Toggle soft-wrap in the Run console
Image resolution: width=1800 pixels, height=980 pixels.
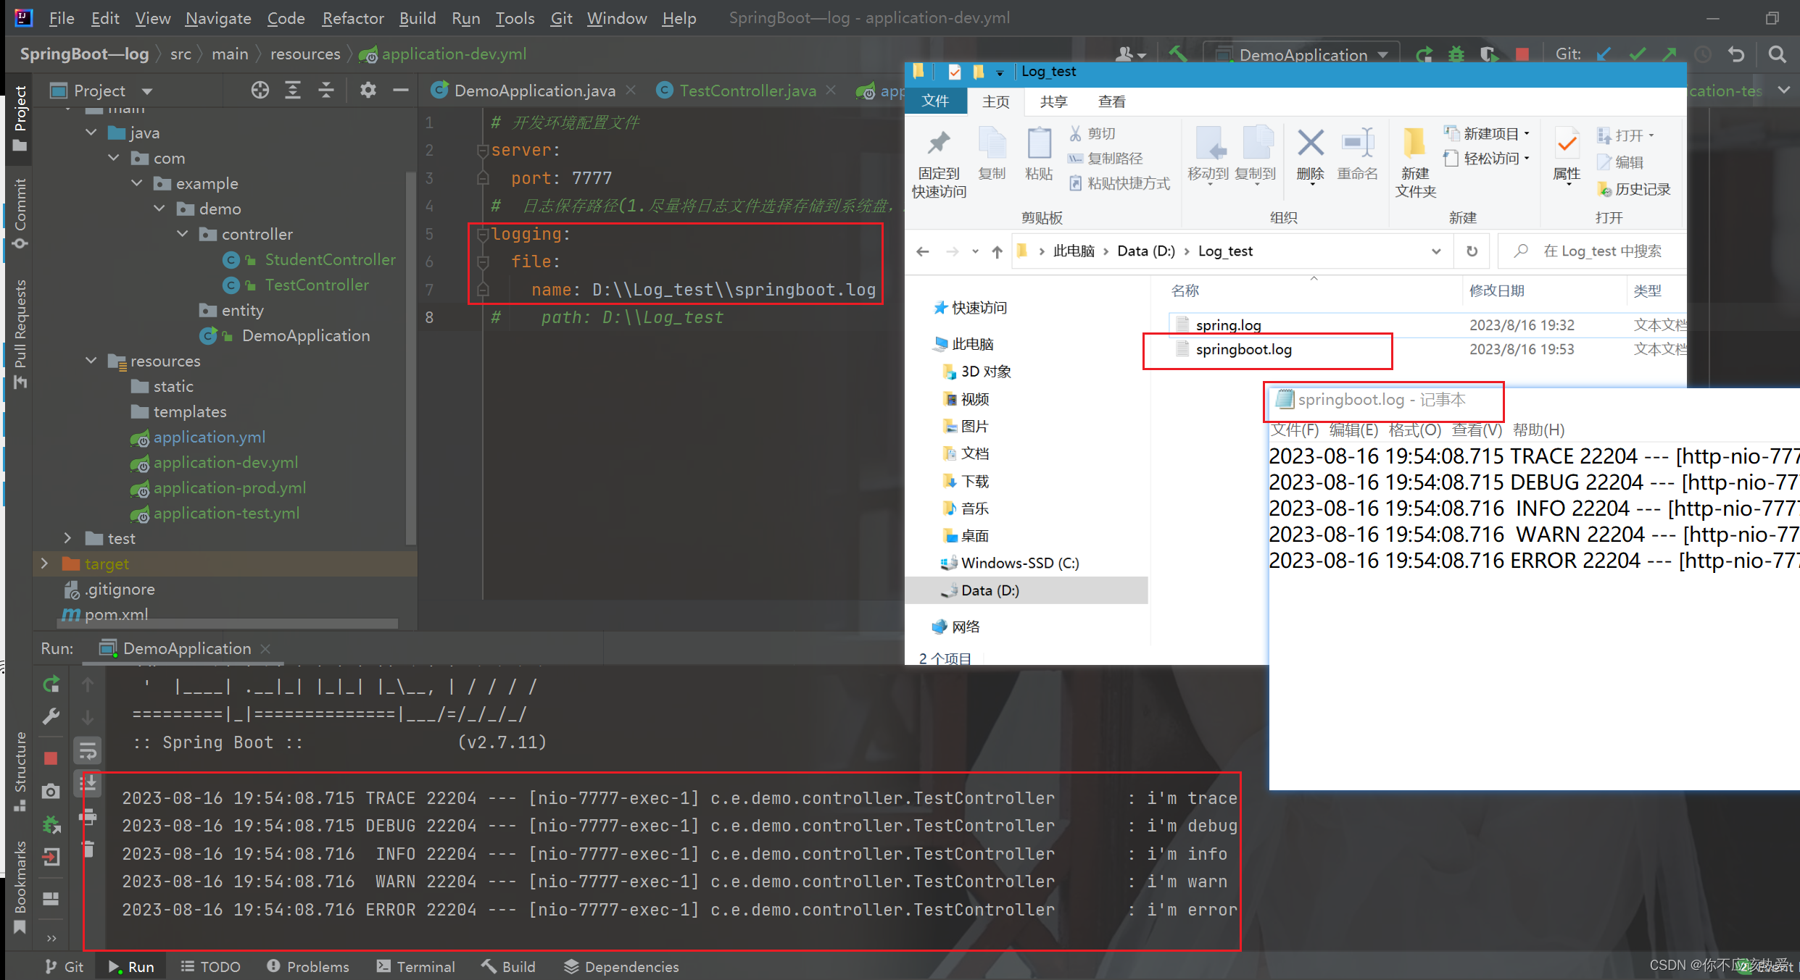click(88, 750)
